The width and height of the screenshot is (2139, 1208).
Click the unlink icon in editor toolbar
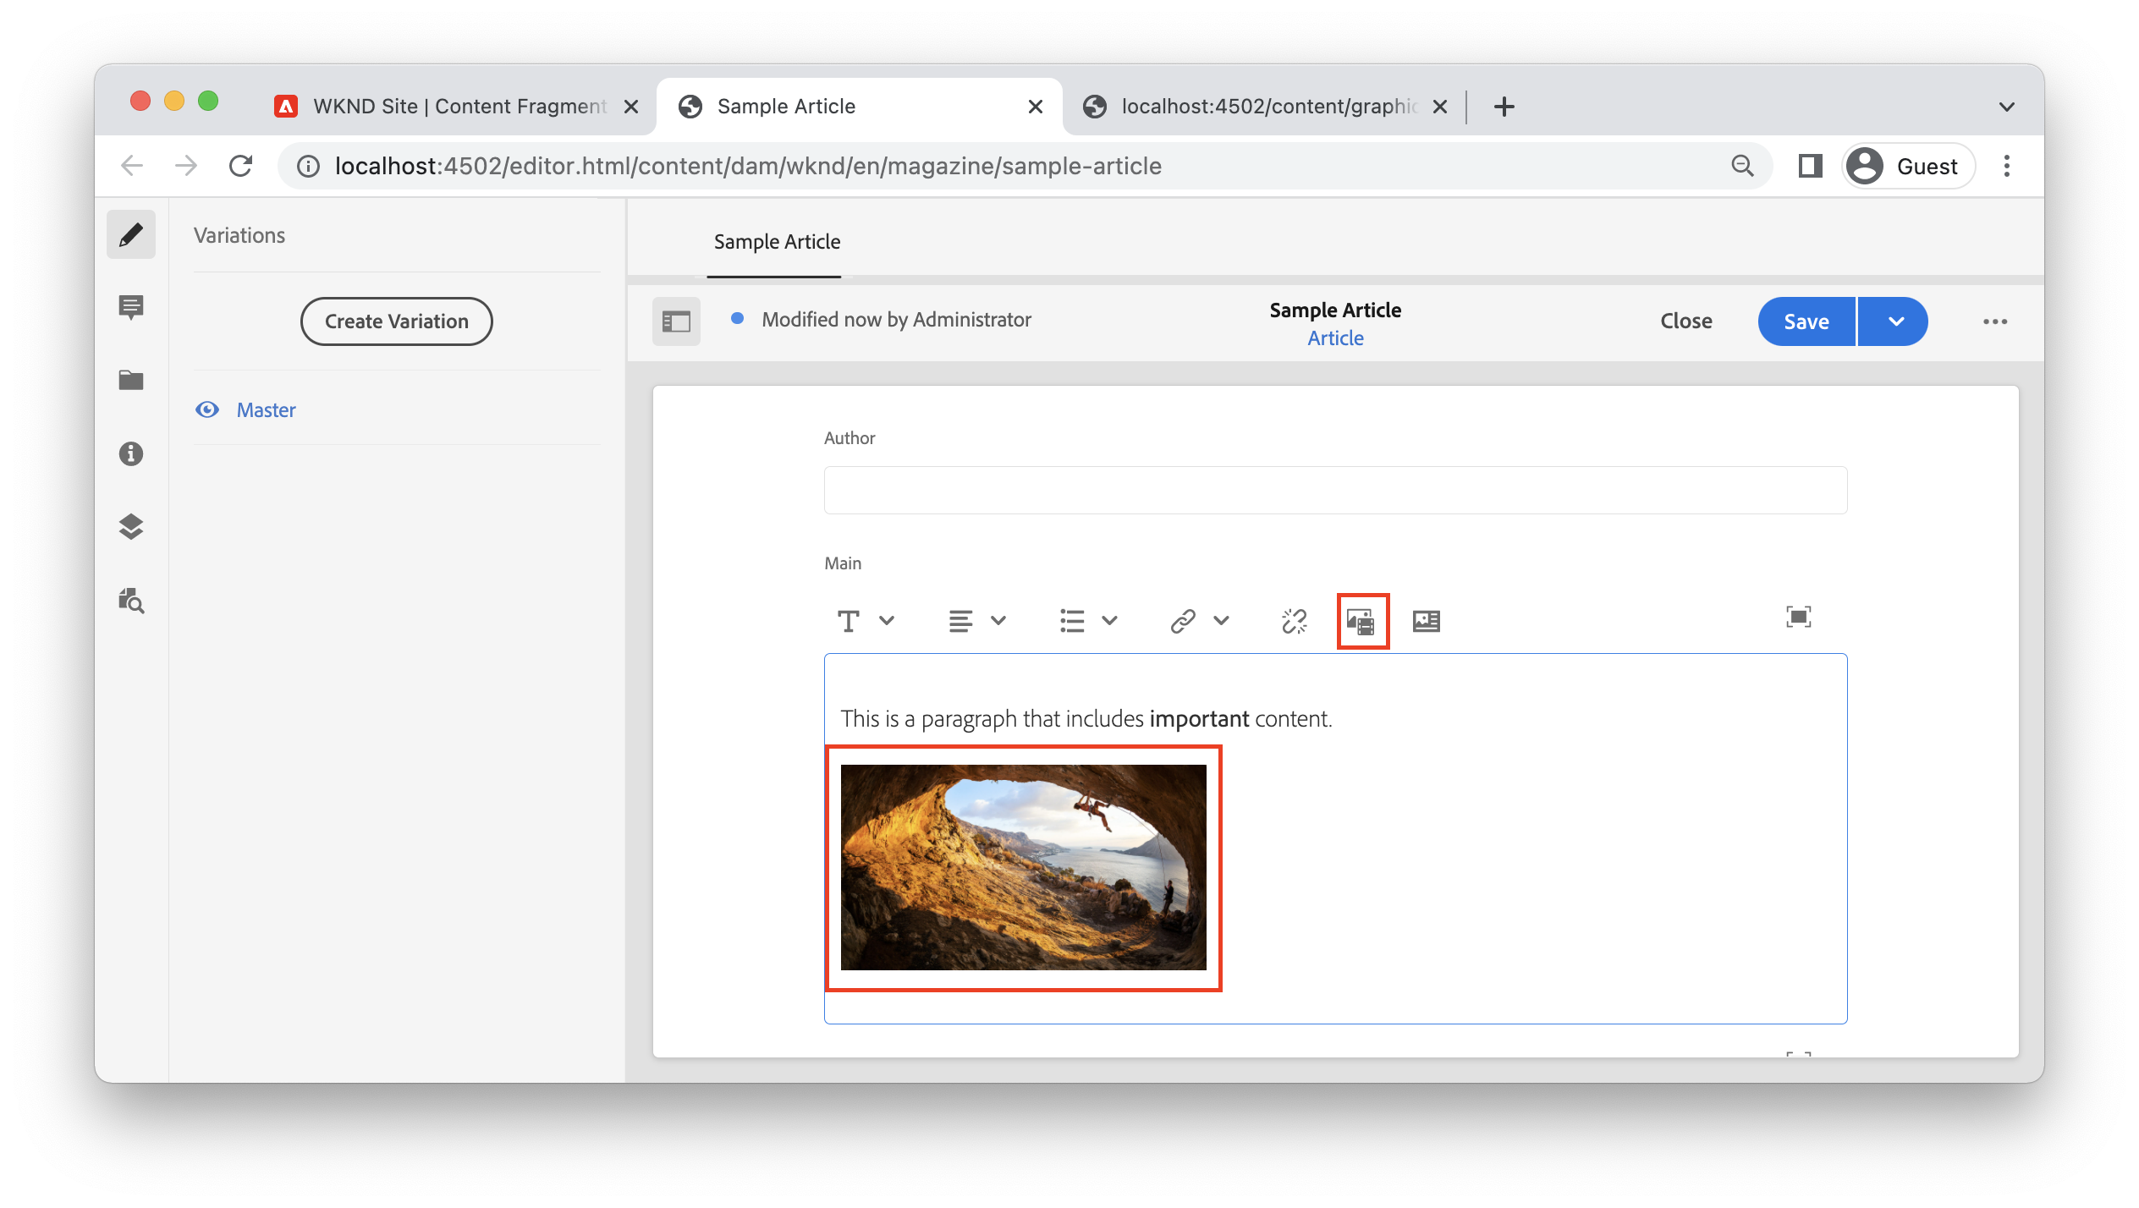tap(1294, 621)
